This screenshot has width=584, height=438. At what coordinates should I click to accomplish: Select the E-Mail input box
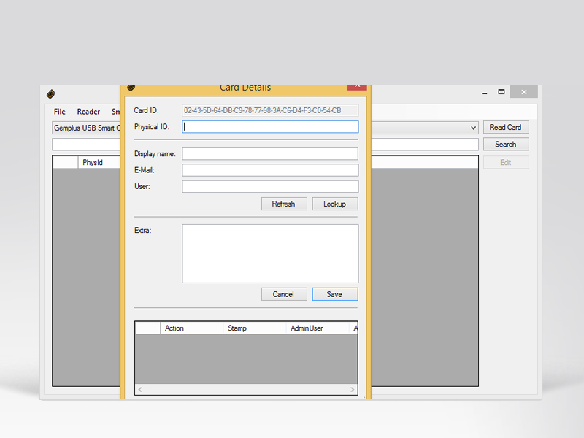point(270,170)
